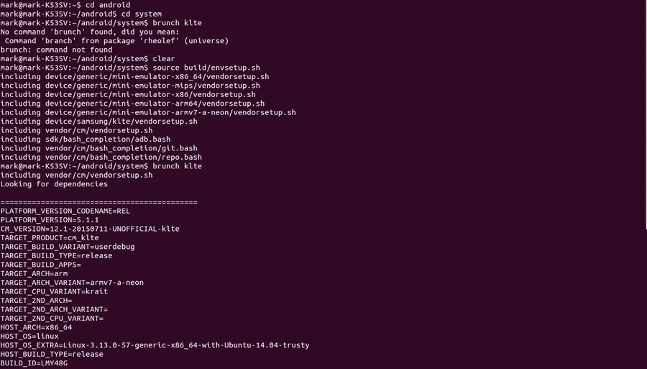The height and width of the screenshot is (369, 647).
Task: Click the vendor/cm/bash_completion/git.bash line
Action: tap(98, 148)
